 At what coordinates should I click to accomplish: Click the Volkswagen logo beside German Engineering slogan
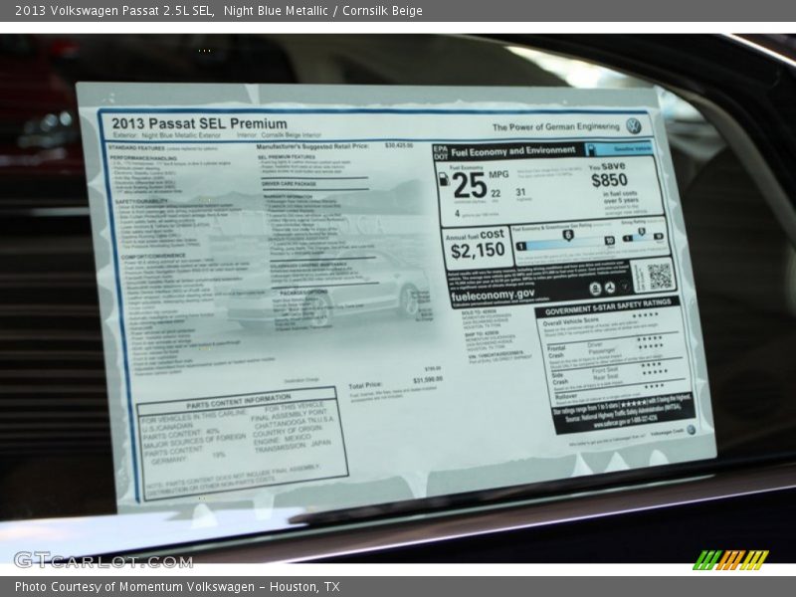(633, 126)
